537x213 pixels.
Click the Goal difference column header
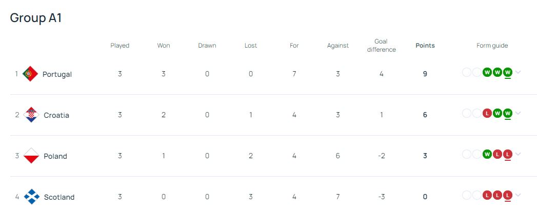click(381, 46)
